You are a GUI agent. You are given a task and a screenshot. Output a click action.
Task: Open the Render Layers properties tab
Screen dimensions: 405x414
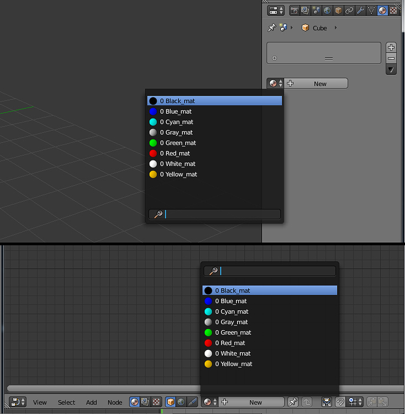305,10
